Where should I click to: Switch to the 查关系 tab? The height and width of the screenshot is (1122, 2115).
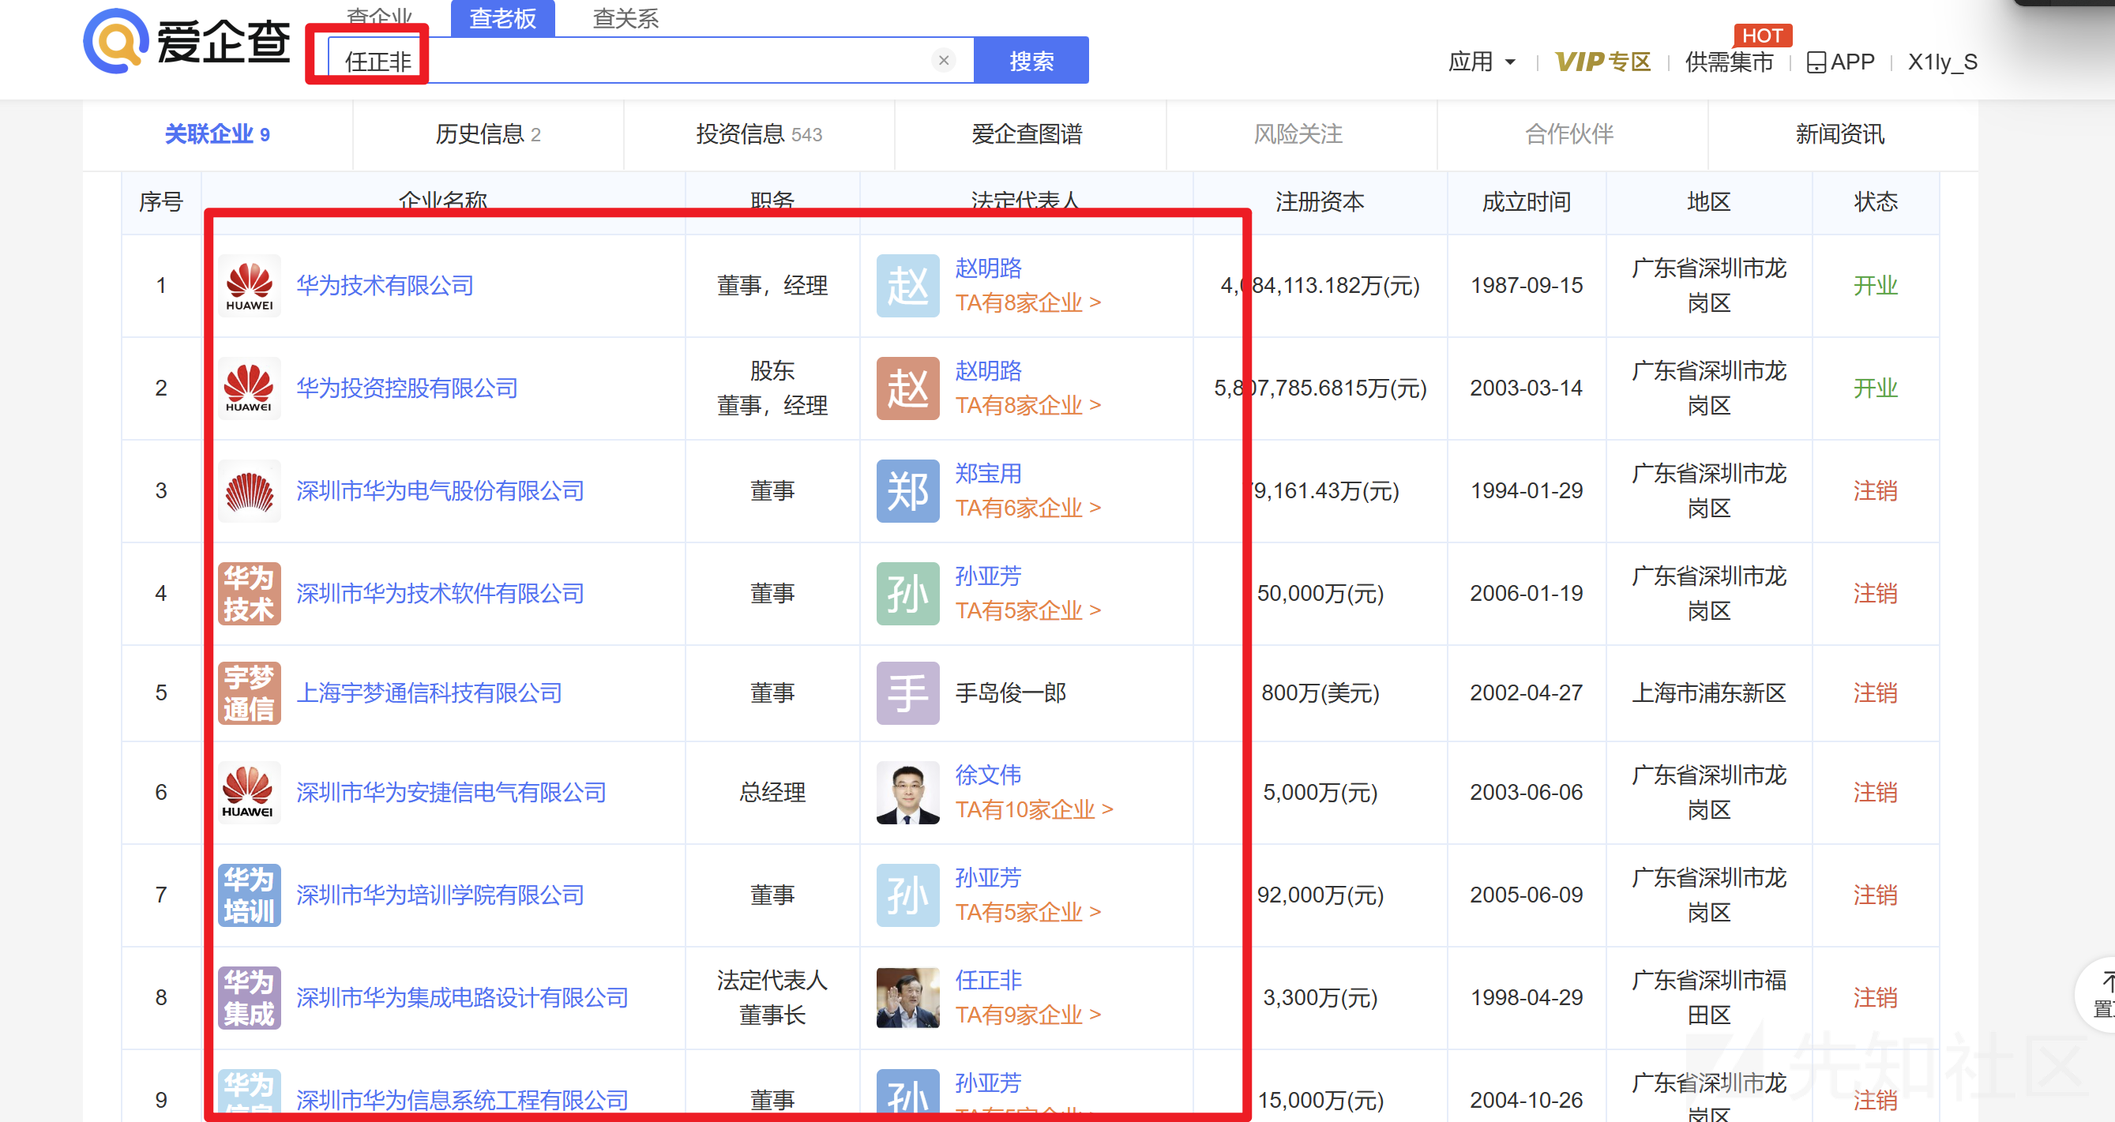click(x=625, y=17)
